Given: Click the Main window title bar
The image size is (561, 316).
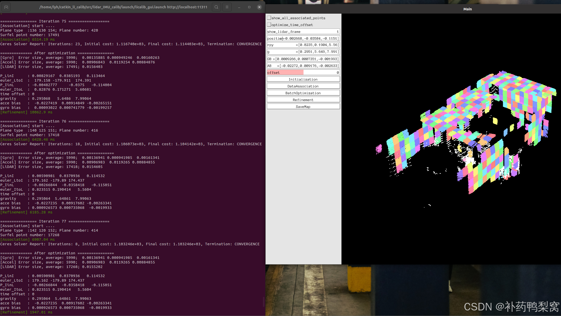Looking at the screenshot, I should click(x=467, y=9).
